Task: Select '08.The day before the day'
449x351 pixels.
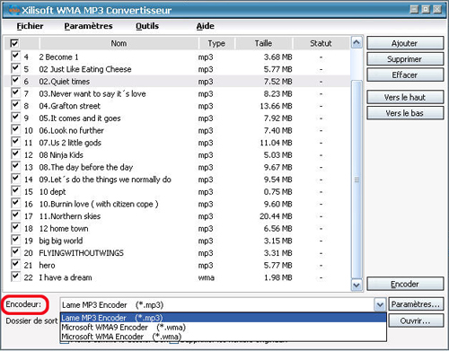Action: point(177,167)
